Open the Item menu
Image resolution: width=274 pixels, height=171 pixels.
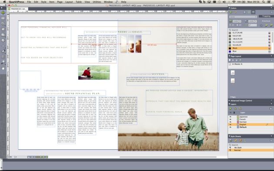(52, 2)
